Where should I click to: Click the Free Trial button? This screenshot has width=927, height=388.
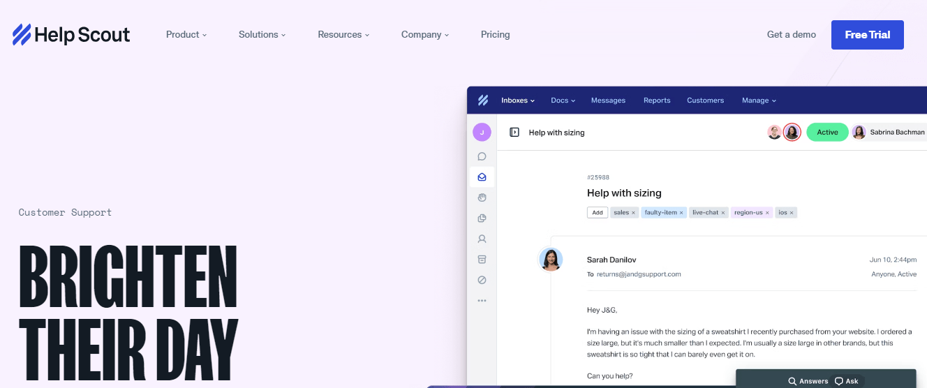click(x=867, y=35)
